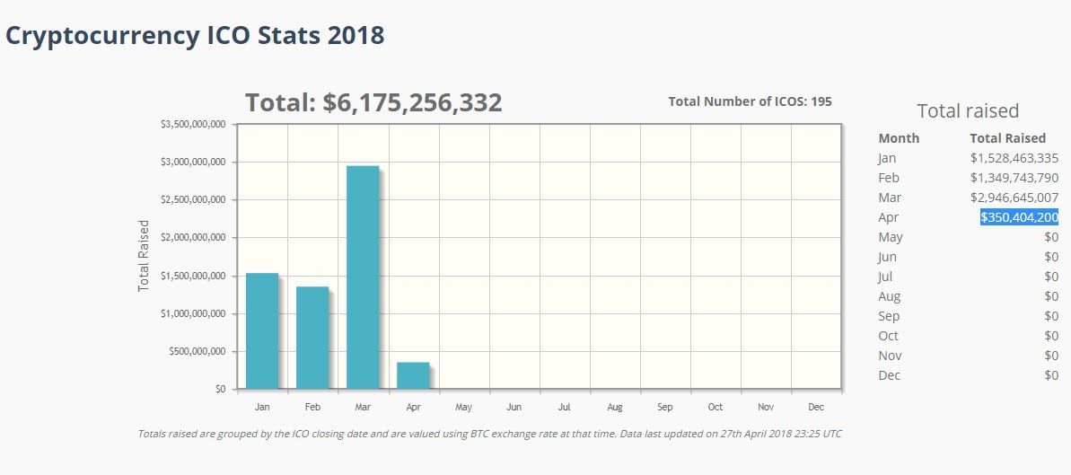
Task: Select the highlighted $350,404,200 April value
Action: click(1019, 217)
